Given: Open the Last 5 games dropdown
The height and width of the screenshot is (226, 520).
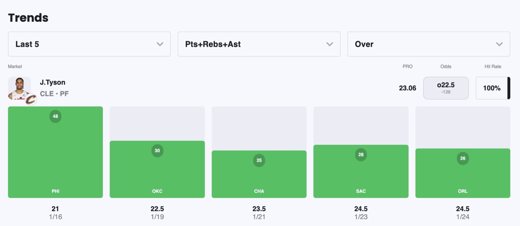Looking at the screenshot, I should point(89,44).
